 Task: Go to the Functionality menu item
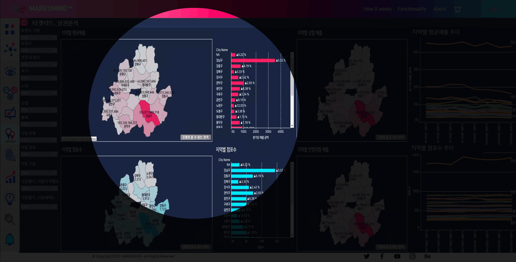[412, 9]
